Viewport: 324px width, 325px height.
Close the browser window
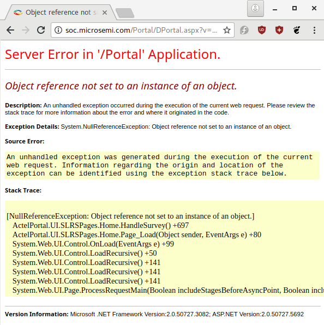[314, 8]
